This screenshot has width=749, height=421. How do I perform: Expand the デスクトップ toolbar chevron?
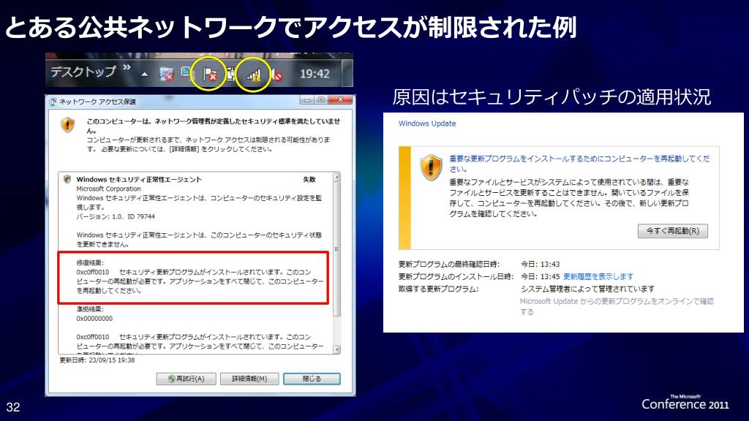(x=127, y=67)
